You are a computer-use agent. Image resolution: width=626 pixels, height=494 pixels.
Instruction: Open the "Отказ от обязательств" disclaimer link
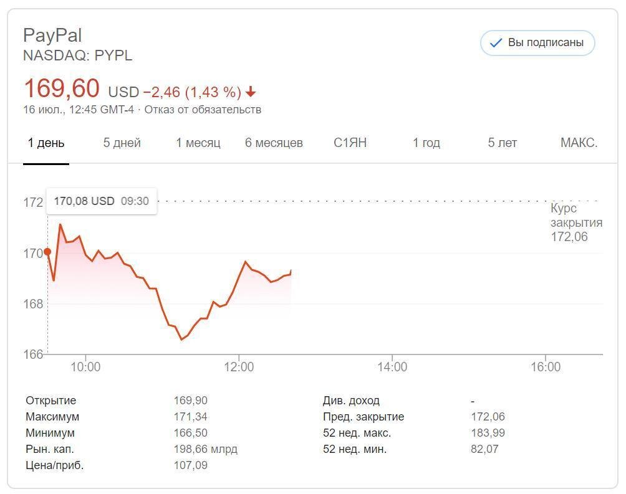[x=203, y=110]
